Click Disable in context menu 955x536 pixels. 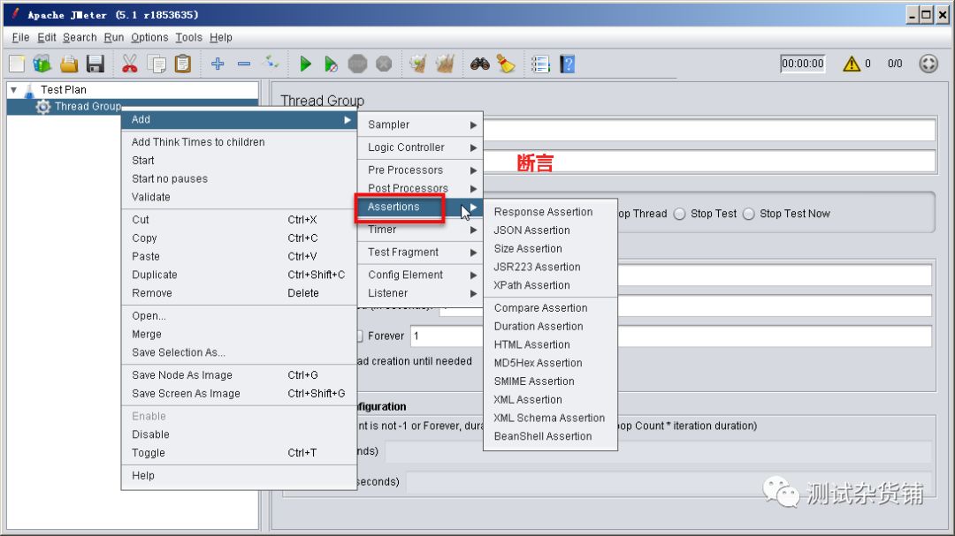(x=239, y=434)
